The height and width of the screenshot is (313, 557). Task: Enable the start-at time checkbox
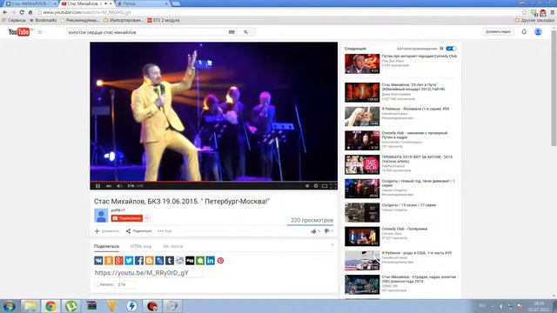click(97, 284)
